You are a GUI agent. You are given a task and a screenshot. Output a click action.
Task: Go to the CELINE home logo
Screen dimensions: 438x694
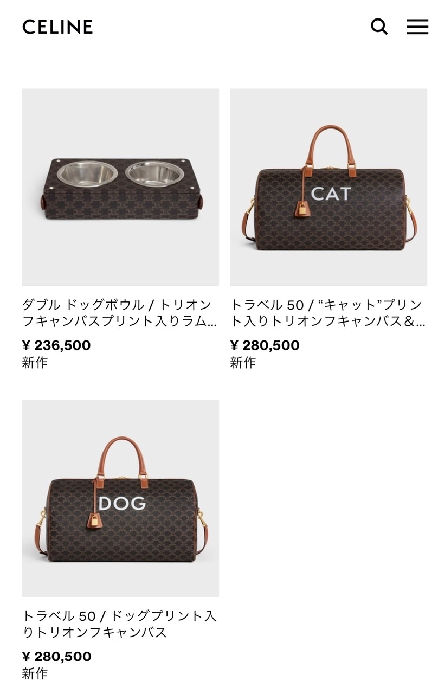coord(57,27)
